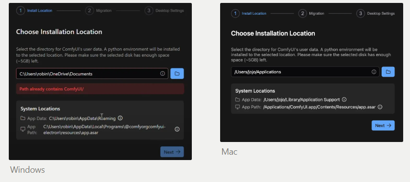Screen dimensions: 410x182
Task: Select step 3 Desktop Settings in Mac installer
Action: pos(375,13)
